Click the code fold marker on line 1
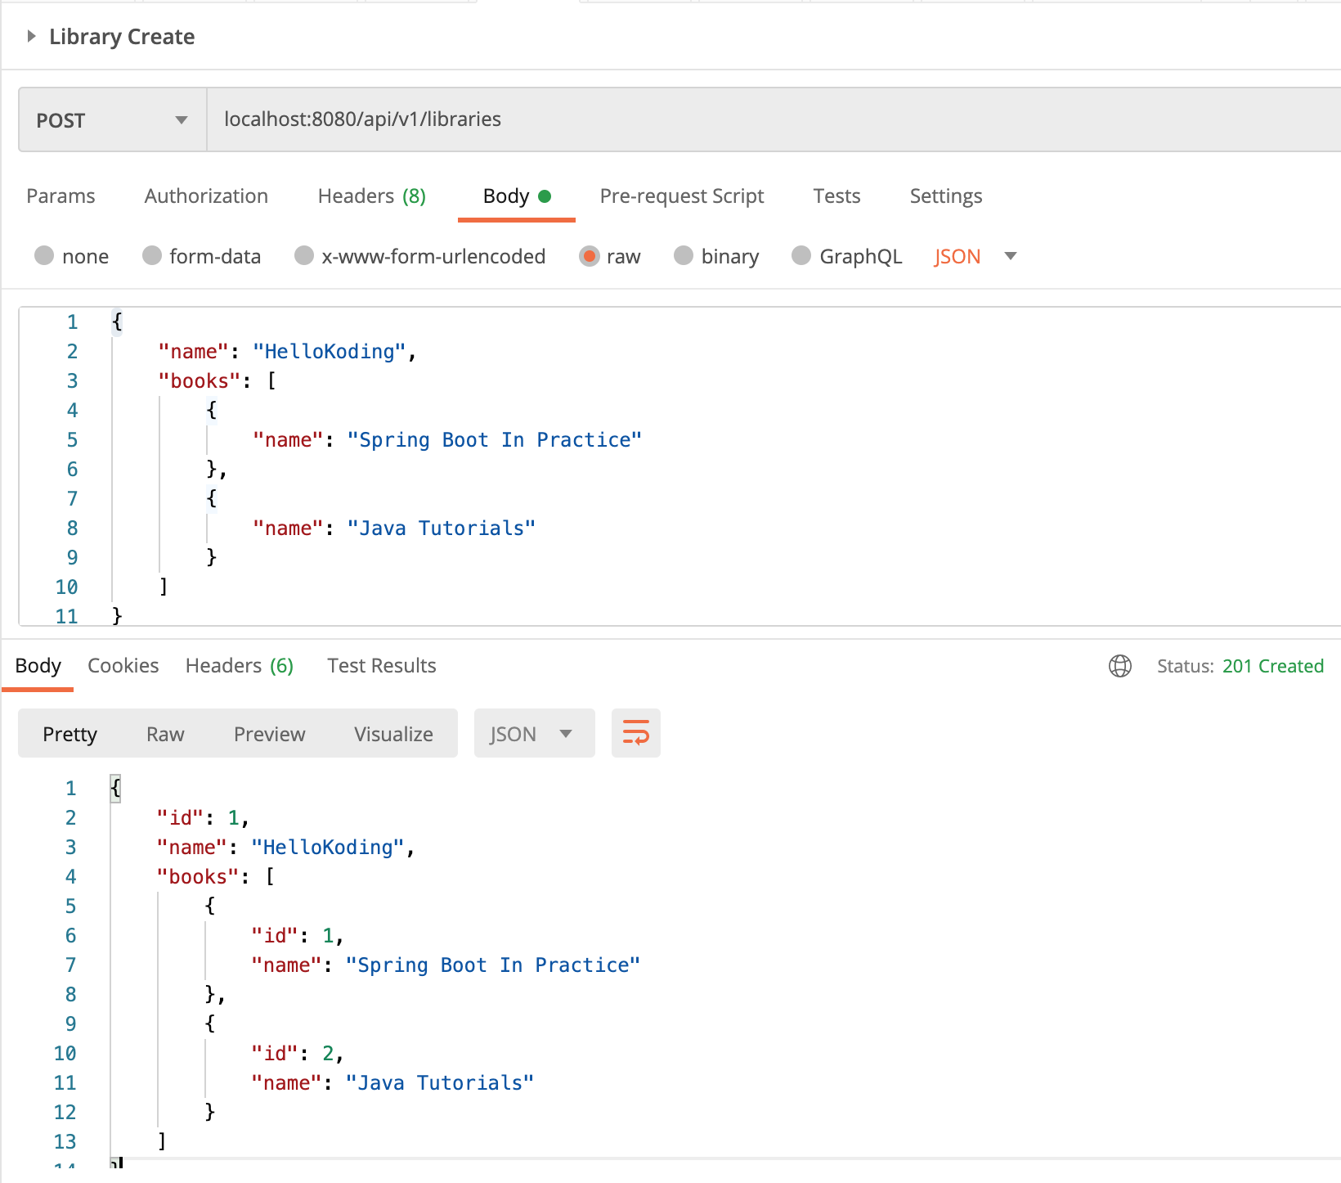This screenshot has height=1183, width=1341. pyautogui.click(x=115, y=788)
